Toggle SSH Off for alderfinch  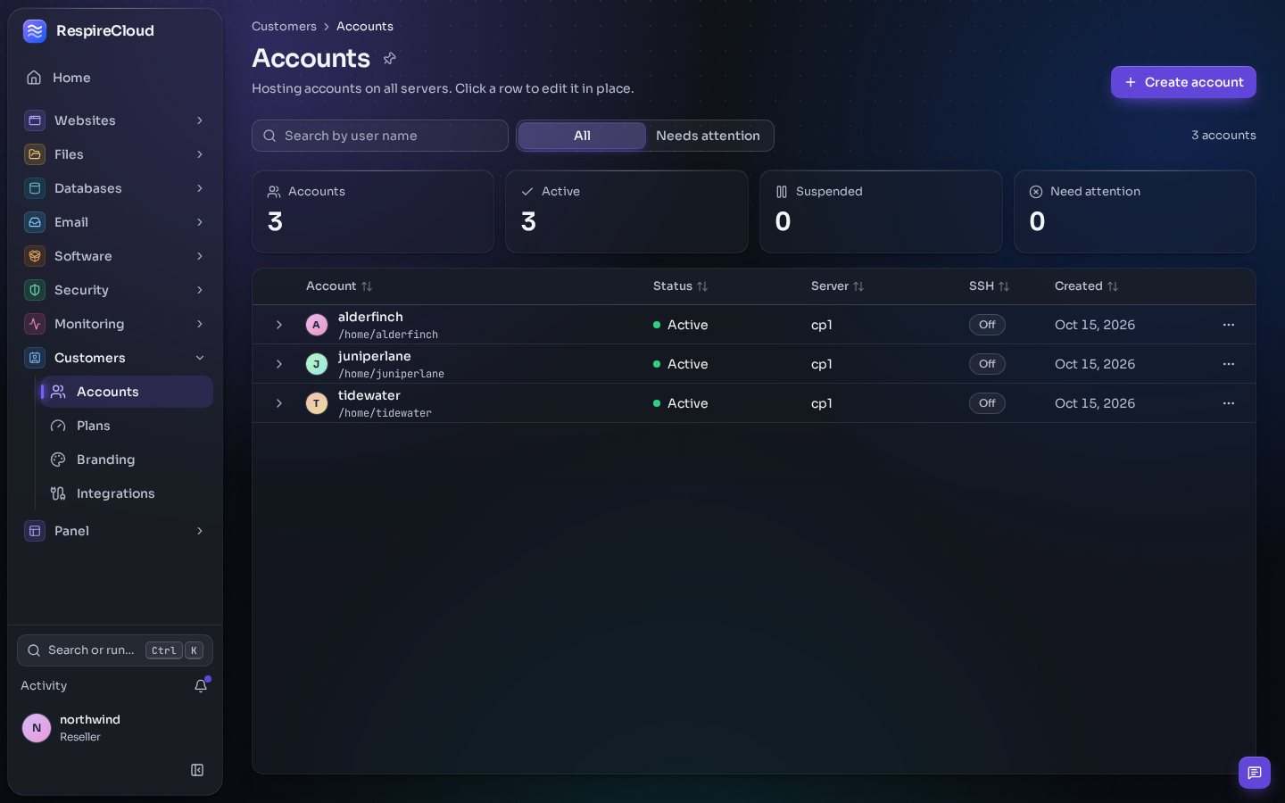[x=987, y=325]
